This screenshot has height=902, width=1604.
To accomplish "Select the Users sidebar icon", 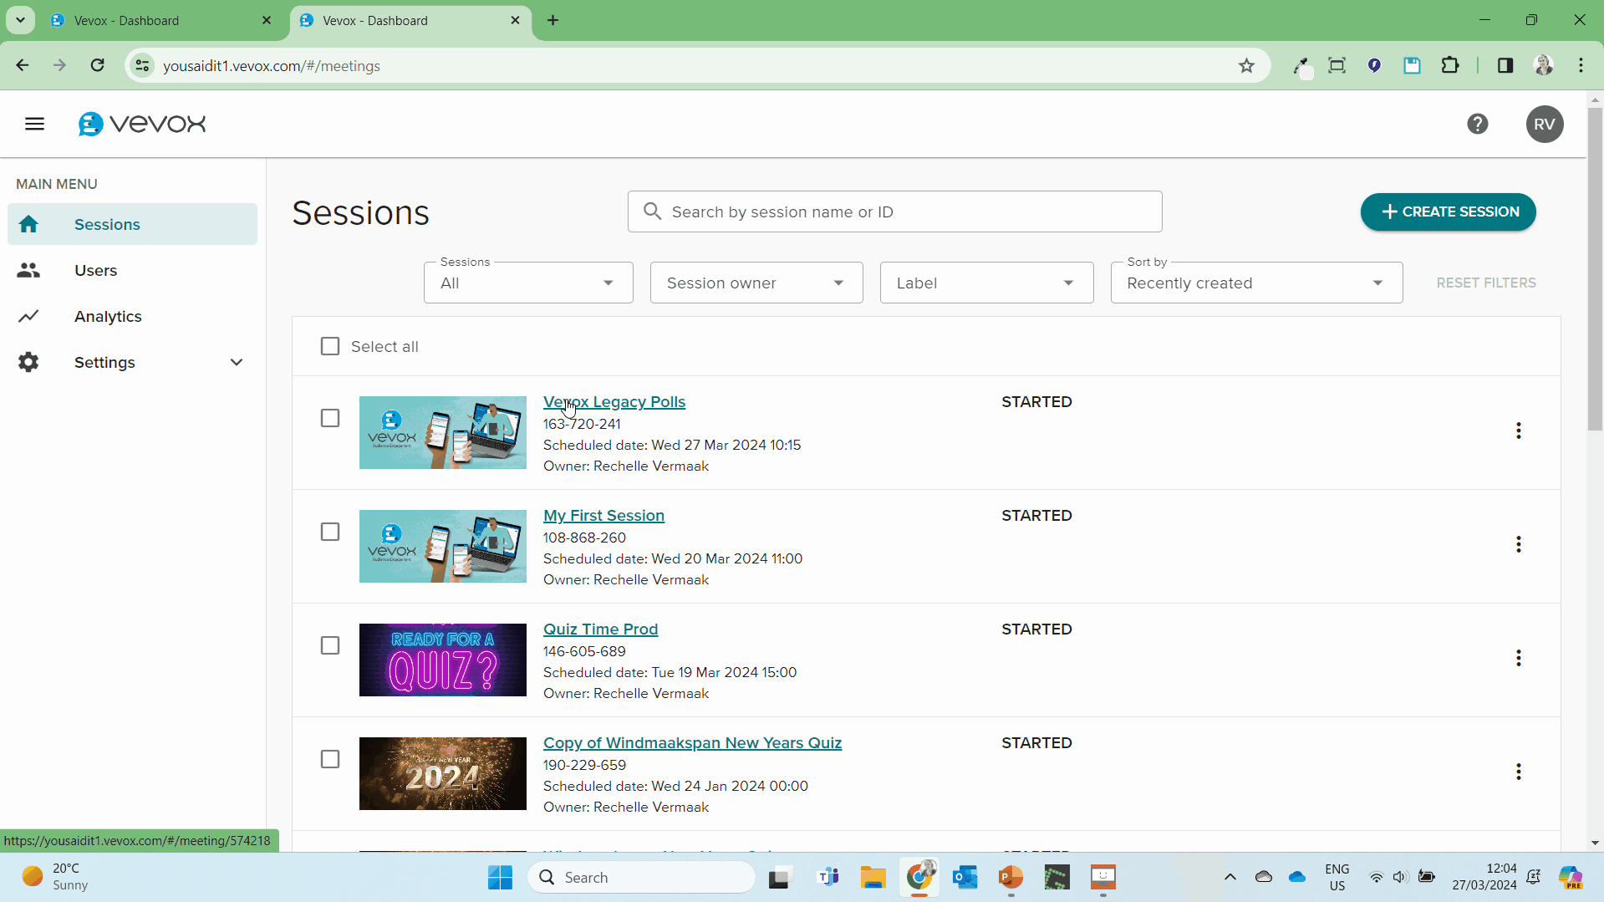I will coord(28,270).
